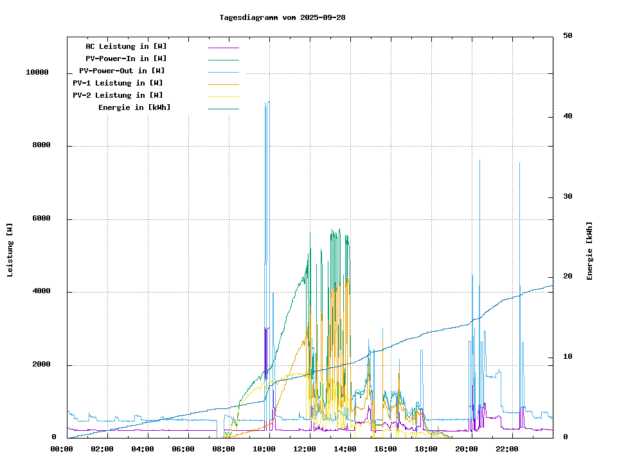Click the yellow line sample beside PV-2 Leistung

[x=223, y=96]
